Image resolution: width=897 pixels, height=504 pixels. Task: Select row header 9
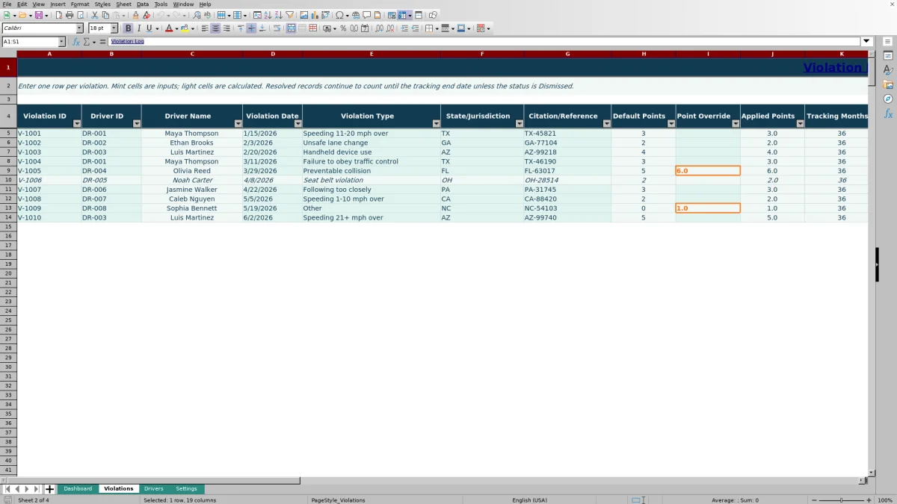(8, 171)
